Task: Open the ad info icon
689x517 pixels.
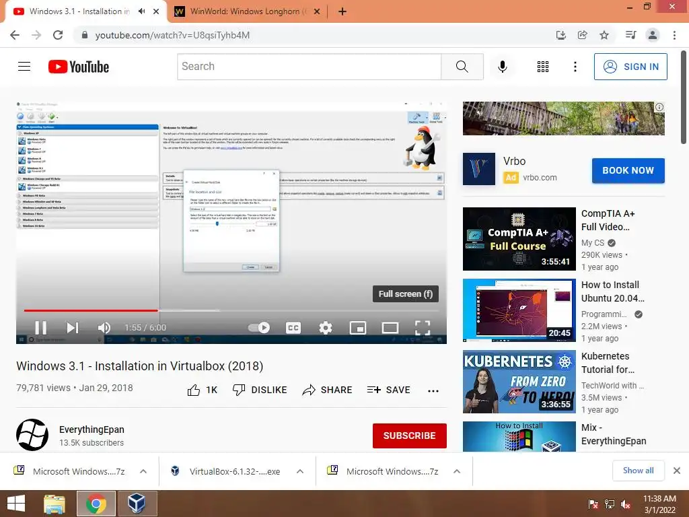Action: [659, 107]
